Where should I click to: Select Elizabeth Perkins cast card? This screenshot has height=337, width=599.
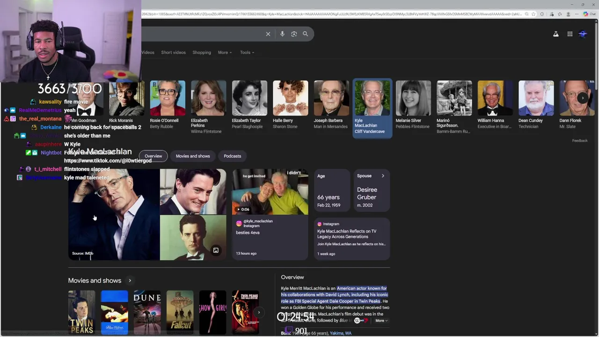[208, 107]
